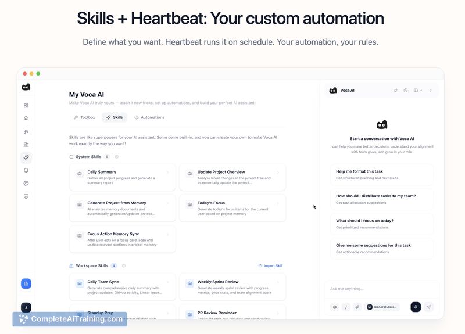Click the Voca AI owl logo in sidebar
Screen dimensions: 465x334
tap(26, 87)
